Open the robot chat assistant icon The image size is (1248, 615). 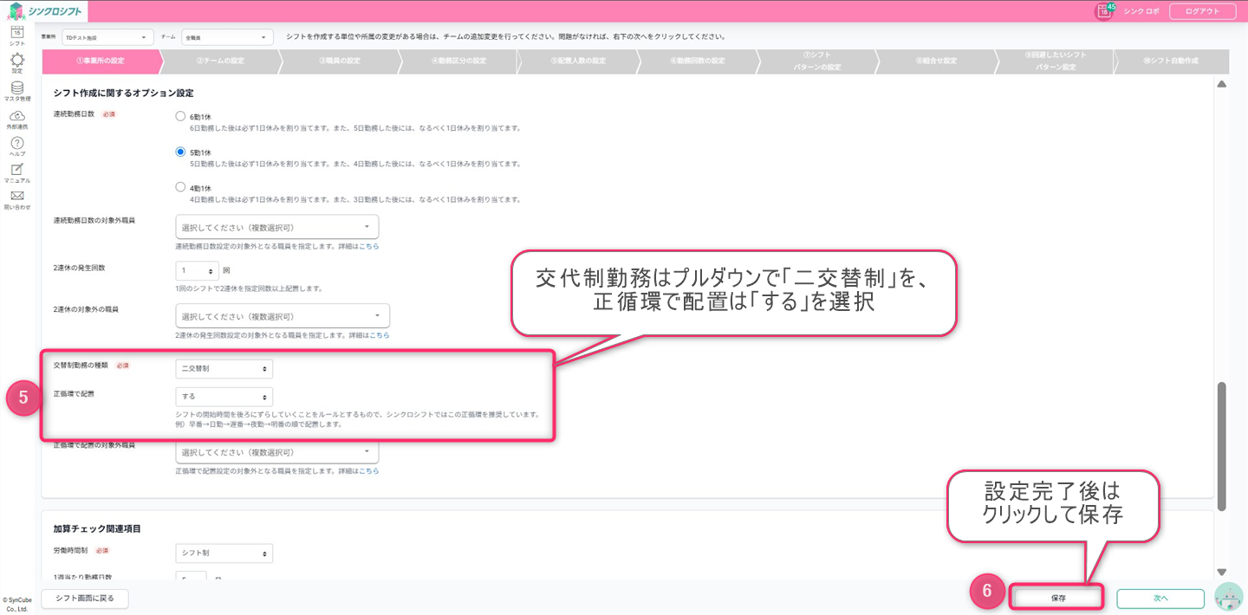click(1228, 598)
